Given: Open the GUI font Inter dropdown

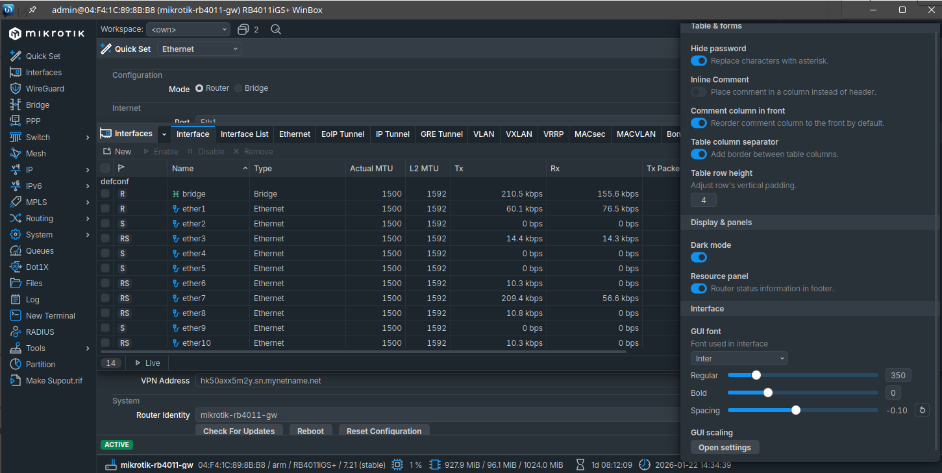Looking at the screenshot, I should coord(739,358).
